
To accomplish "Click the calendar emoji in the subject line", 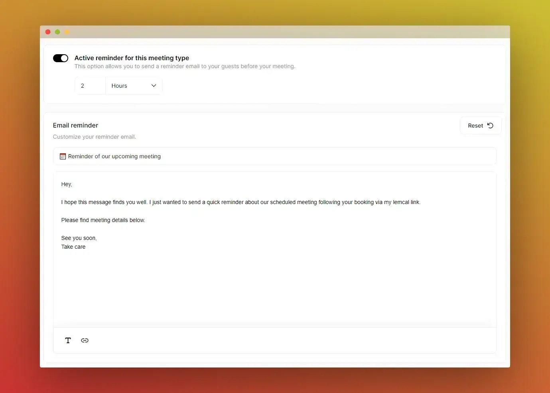I will [63, 156].
